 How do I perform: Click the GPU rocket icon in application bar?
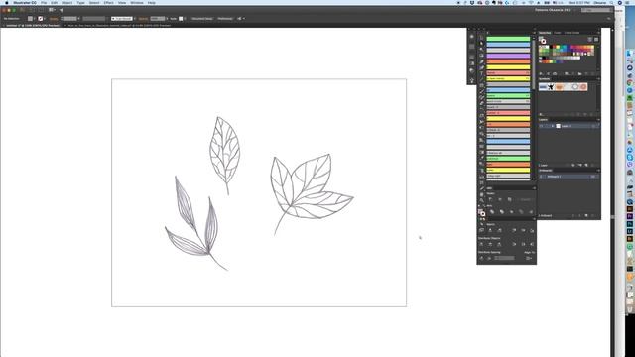(x=62, y=10)
